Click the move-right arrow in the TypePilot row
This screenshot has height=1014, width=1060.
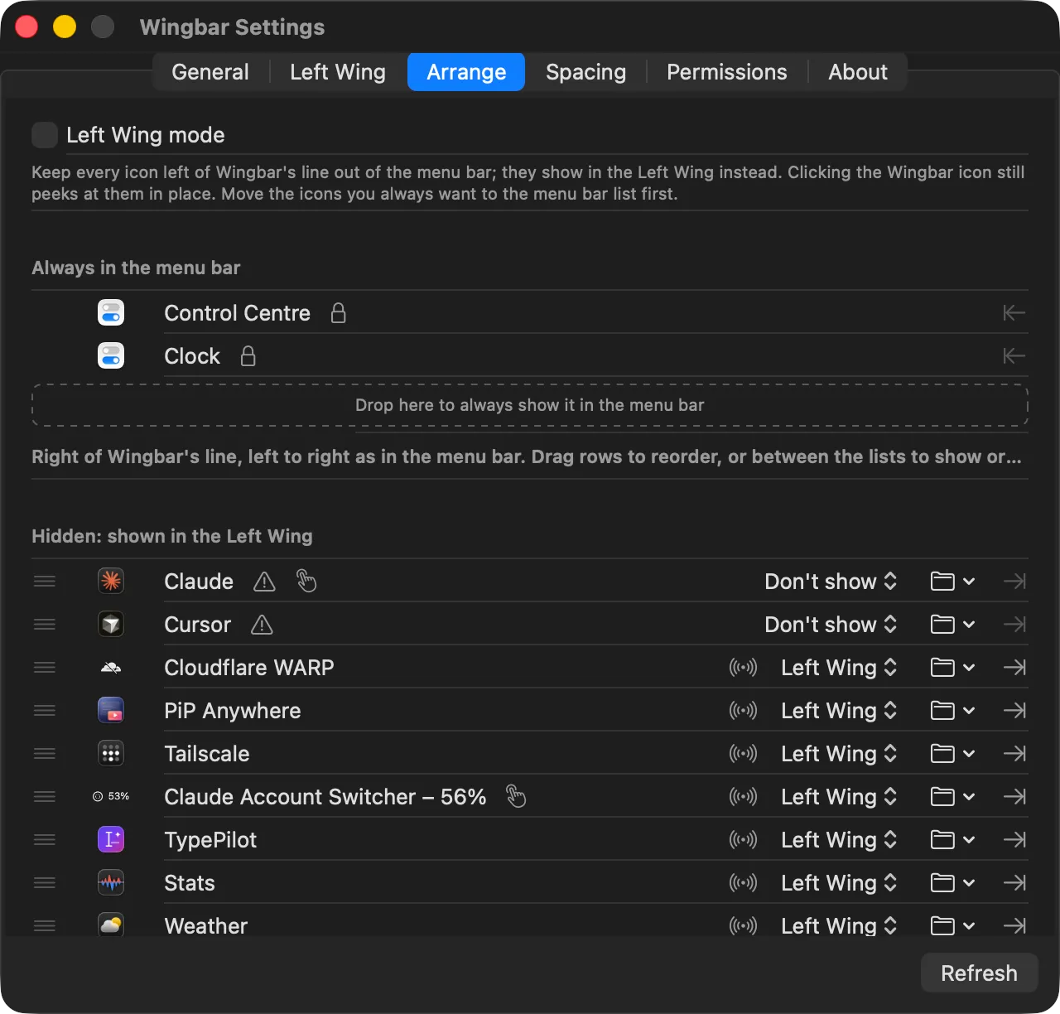coord(1014,839)
